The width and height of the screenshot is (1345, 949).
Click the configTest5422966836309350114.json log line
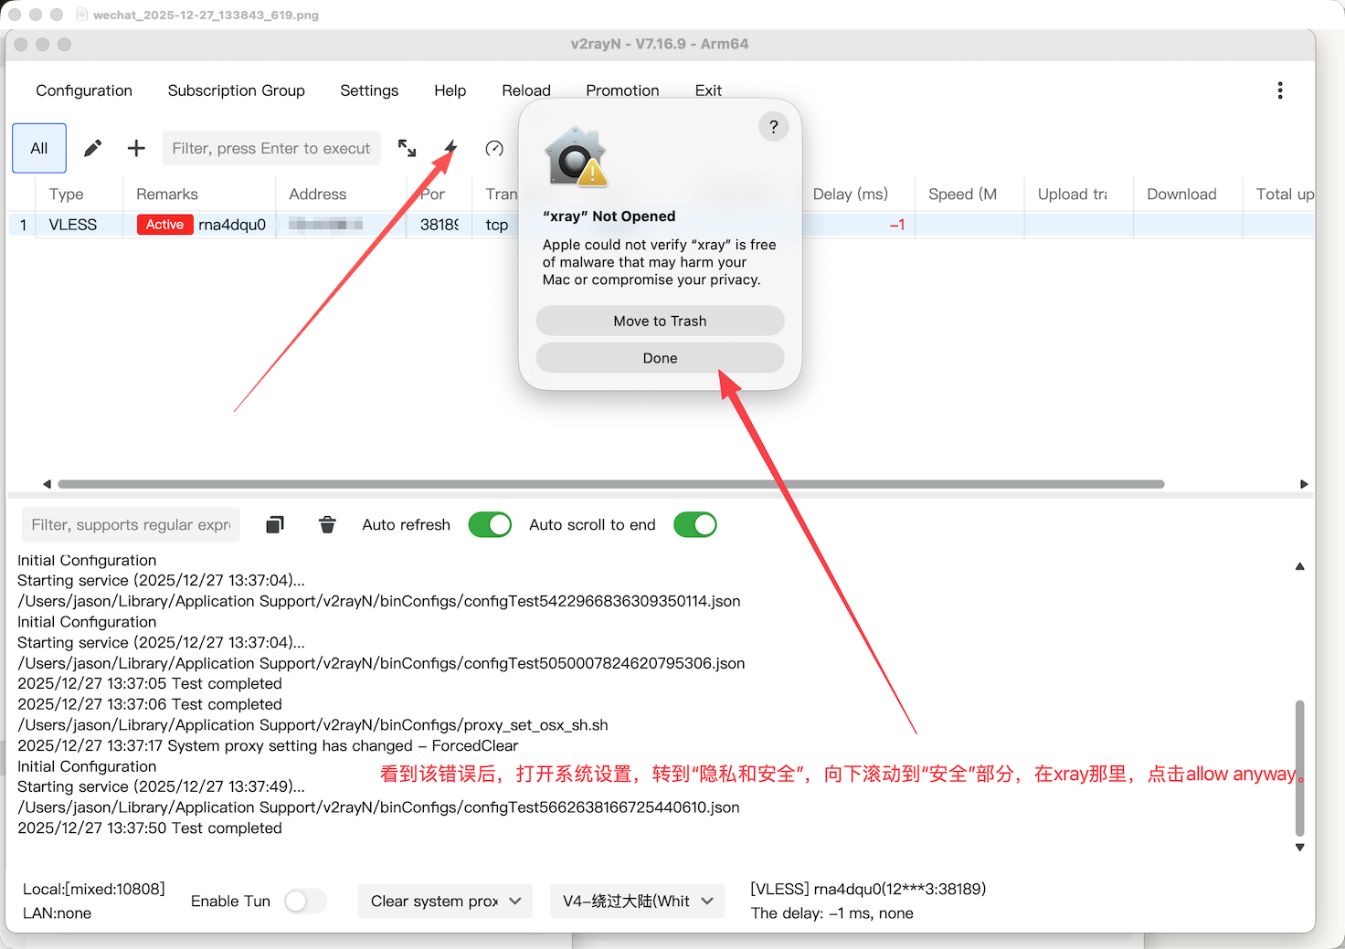coord(379,601)
